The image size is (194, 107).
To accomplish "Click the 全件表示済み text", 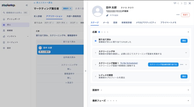I will pos(69,57).
